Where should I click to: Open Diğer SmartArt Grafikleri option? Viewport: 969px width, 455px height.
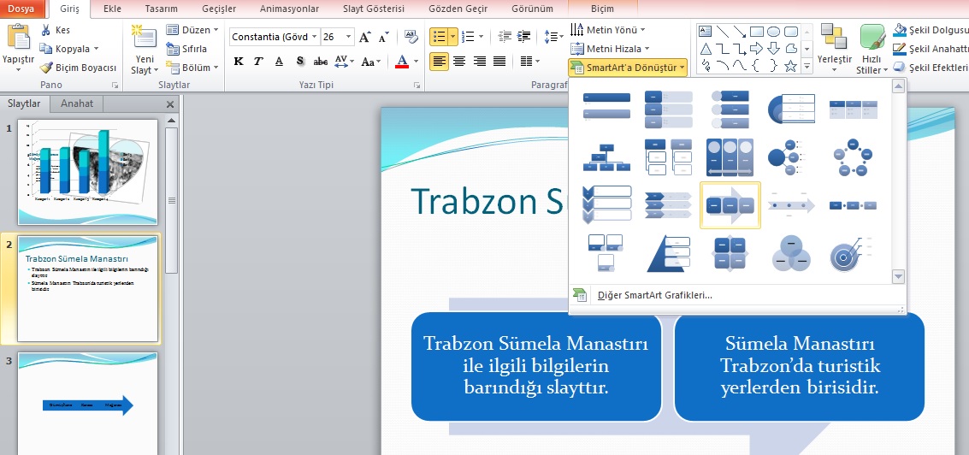(654, 296)
